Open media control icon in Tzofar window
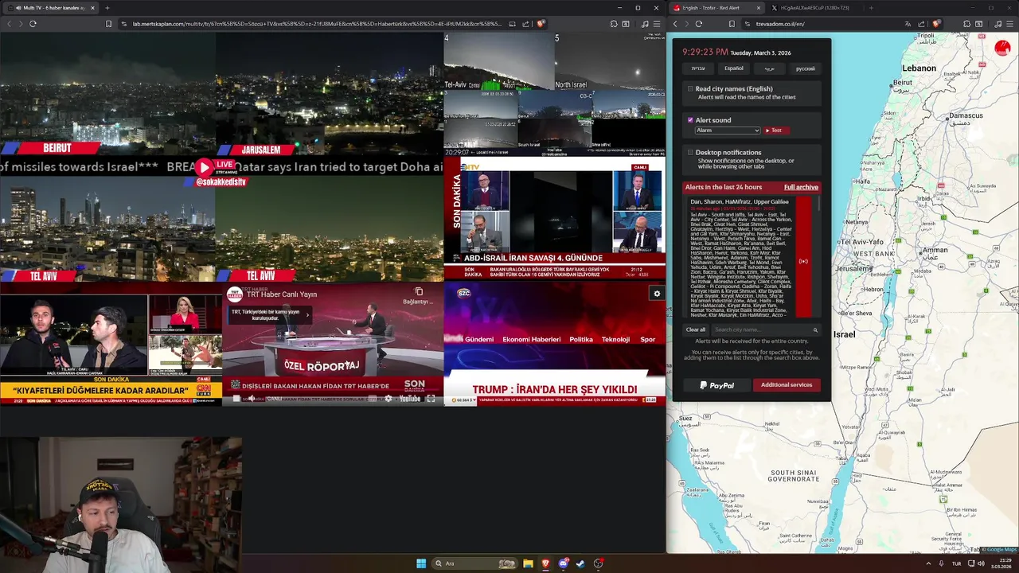 tap(998, 24)
